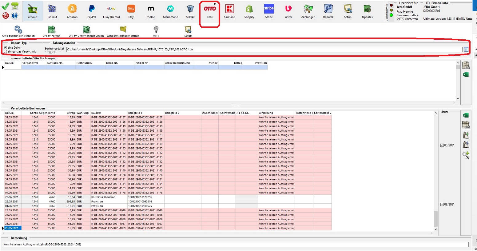
Task: Open the Reports section
Action: (328, 11)
